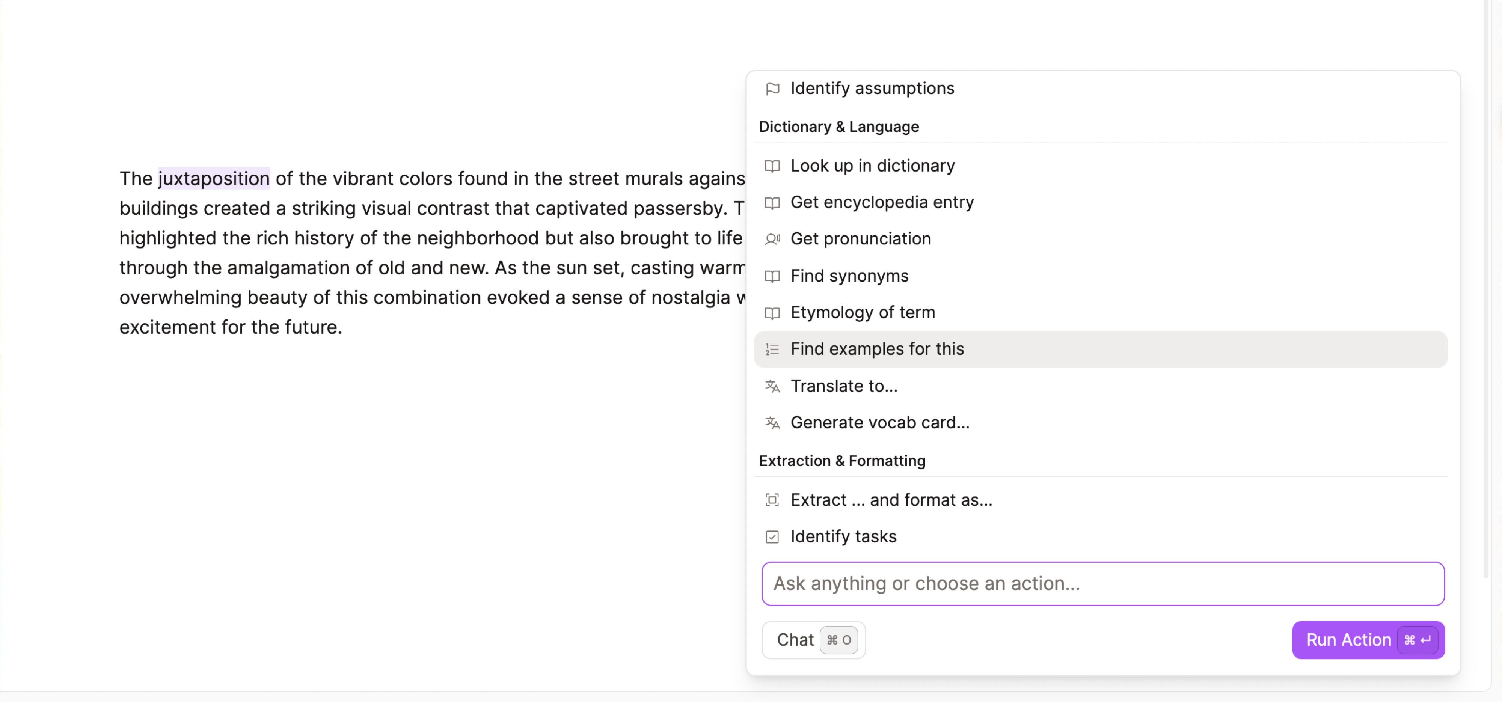The image size is (1502, 702).
Task: Click the Chat button
Action: [813, 640]
